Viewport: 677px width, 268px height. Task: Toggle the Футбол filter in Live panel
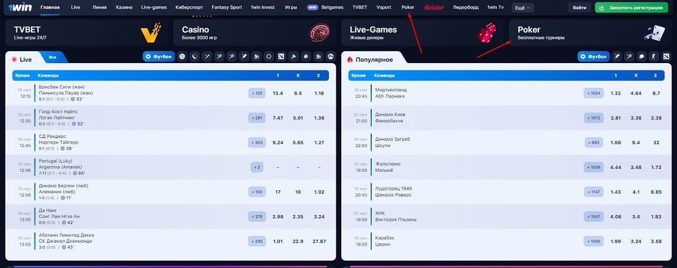[159, 56]
